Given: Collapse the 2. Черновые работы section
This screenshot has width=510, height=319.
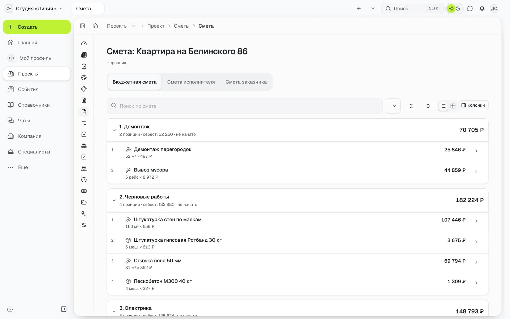Looking at the screenshot, I should pyautogui.click(x=114, y=200).
